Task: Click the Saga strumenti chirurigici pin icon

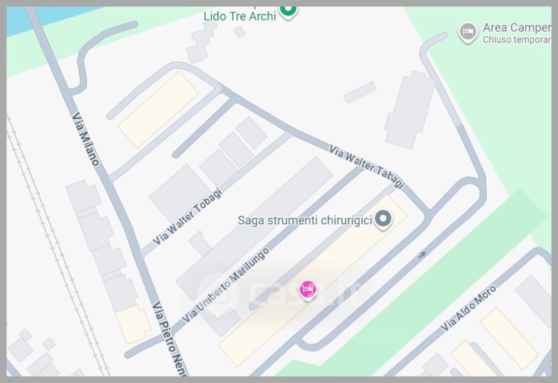Action: coord(383,219)
